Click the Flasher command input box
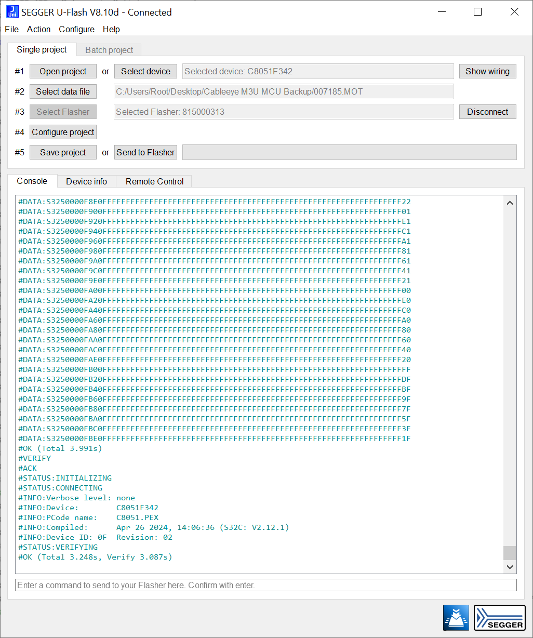 [x=266, y=585]
